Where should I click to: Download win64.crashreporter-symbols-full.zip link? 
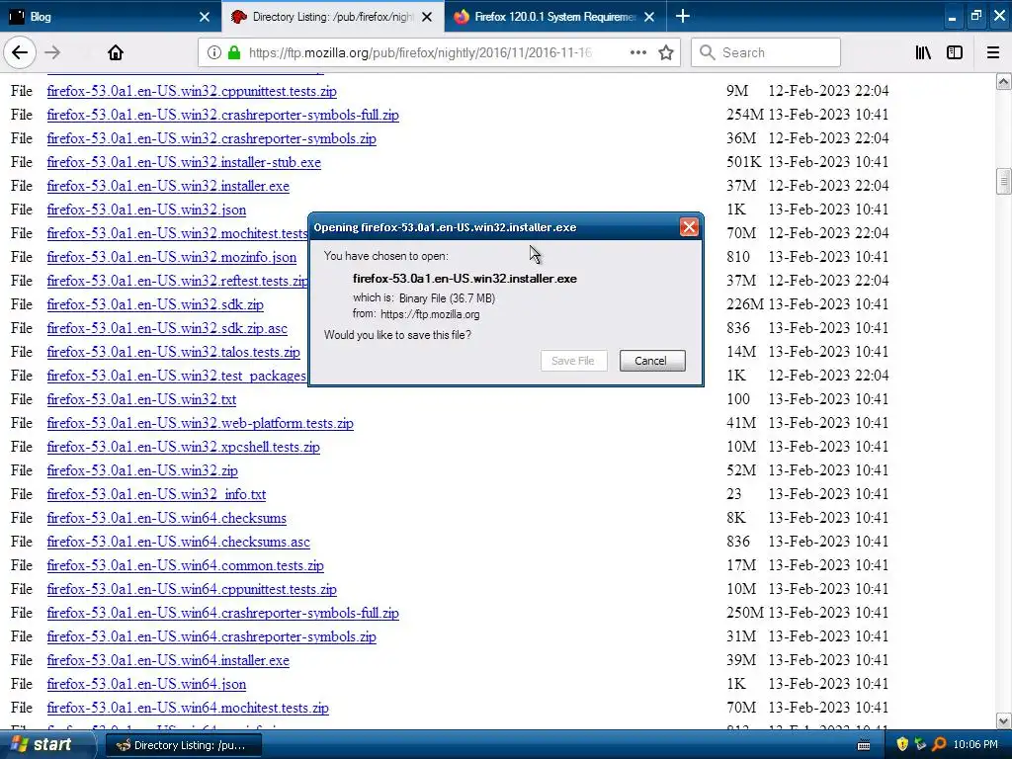pos(222,613)
